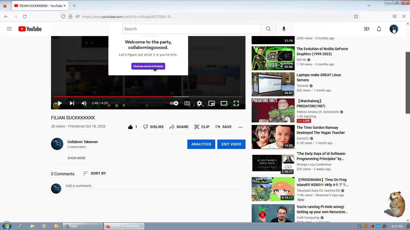This screenshot has width=410, height=230.
Task: Open the Collabvm Takeover channel avatar
Action: 57,144
